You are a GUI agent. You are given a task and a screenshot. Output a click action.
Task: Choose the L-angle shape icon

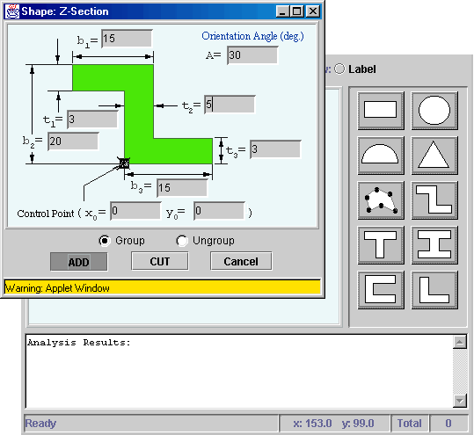point(434,290)
